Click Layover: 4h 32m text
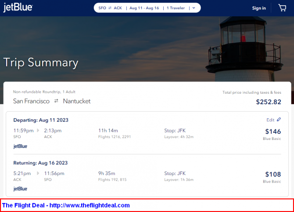 [x=179, y=137]
